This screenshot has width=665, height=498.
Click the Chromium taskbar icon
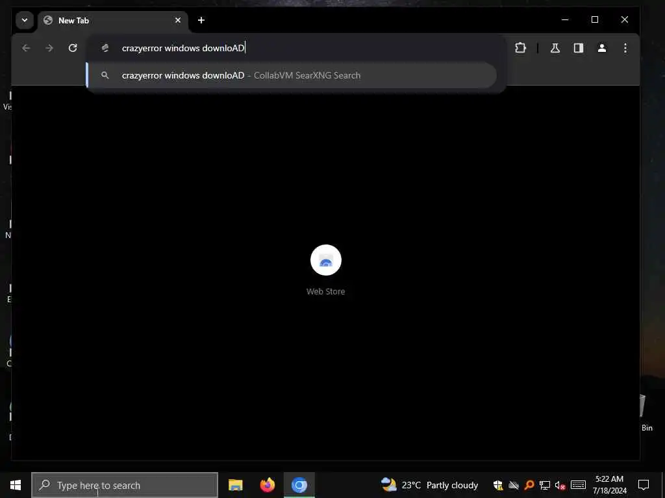[x=299, y=485]
